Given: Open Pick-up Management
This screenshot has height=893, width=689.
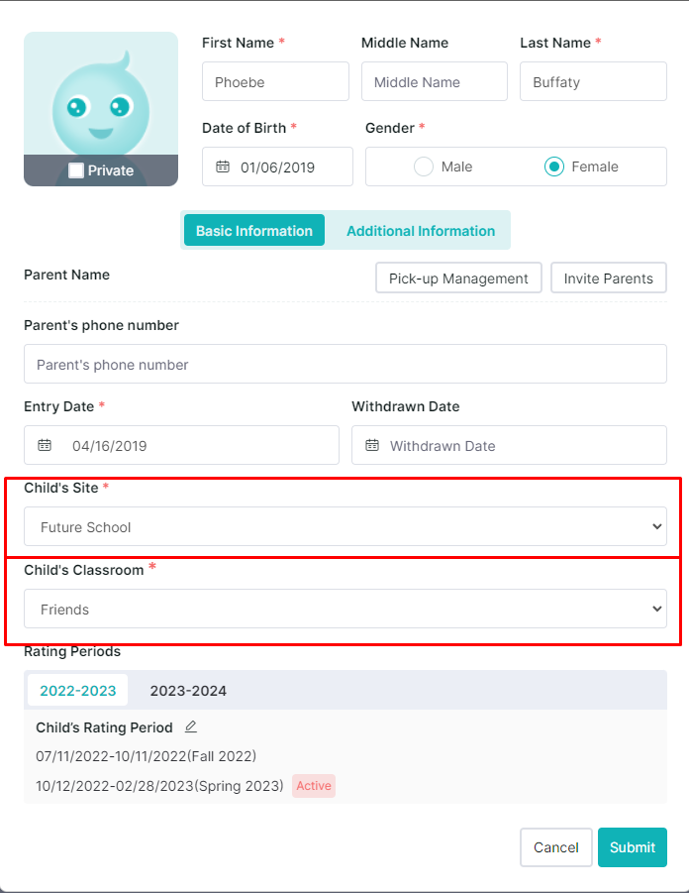Looking at the screenshot, I should pos(458,278).
